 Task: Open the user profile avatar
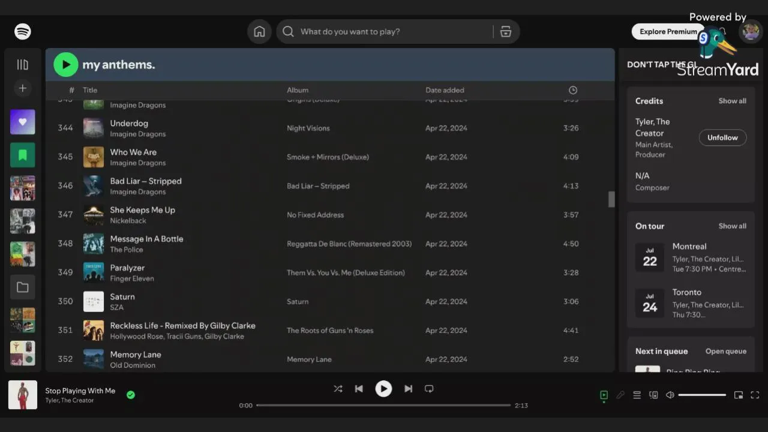(x=751, y=32)
